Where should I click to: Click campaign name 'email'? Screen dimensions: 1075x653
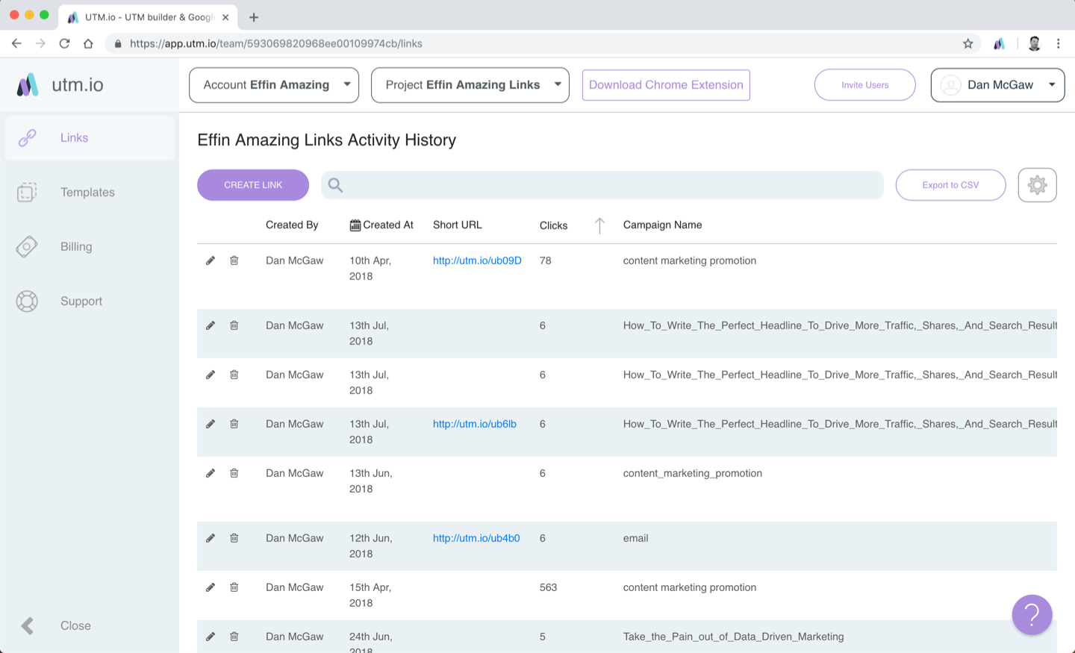[x=636, y=538]
